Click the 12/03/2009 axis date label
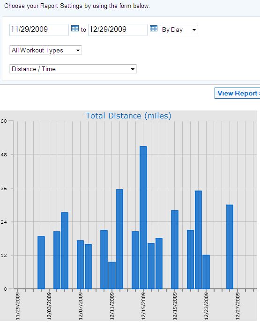This screenshot has width=260, height=323. click(49, 306)
